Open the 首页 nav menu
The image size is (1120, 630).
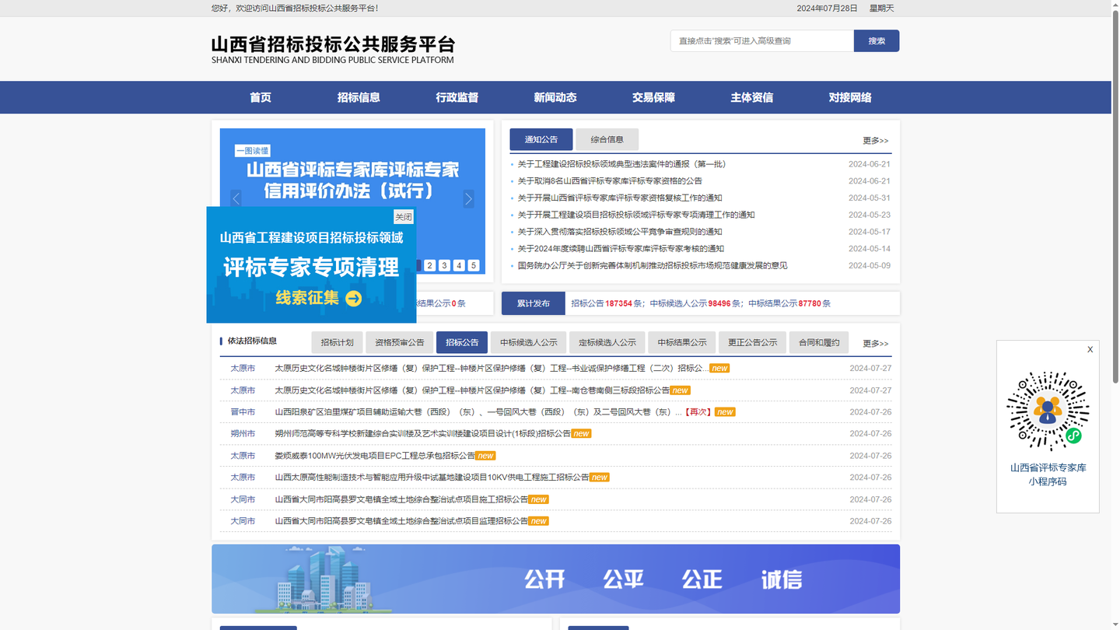coord(261,97)
